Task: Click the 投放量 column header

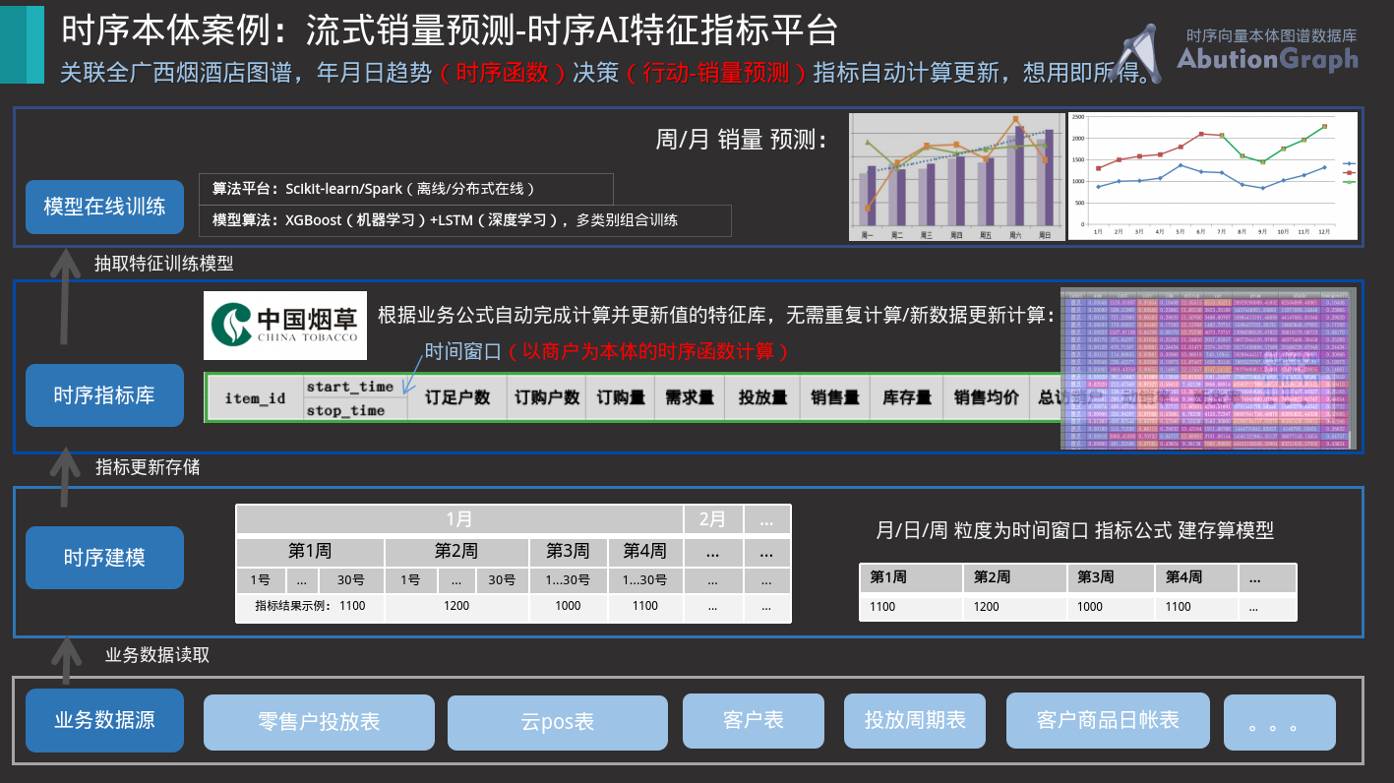Action: [x=762, y=397]
